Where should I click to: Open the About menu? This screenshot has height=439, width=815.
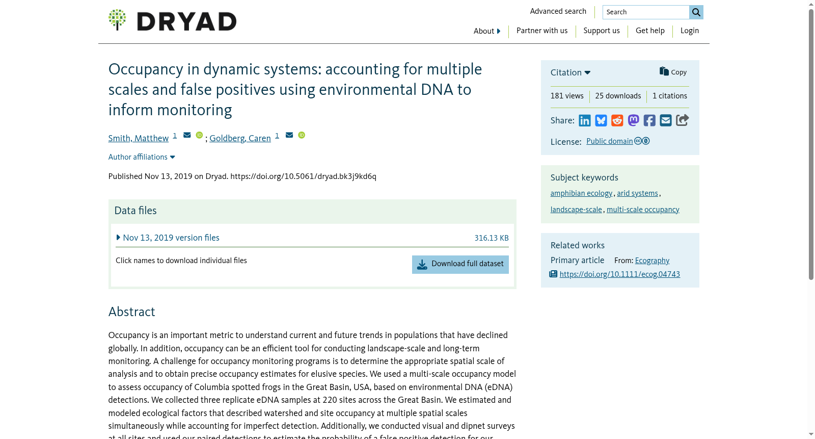point(487,31)
